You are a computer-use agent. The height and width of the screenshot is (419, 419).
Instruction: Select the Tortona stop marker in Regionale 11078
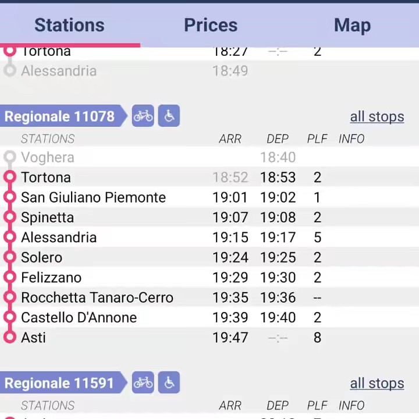point(10,177)
